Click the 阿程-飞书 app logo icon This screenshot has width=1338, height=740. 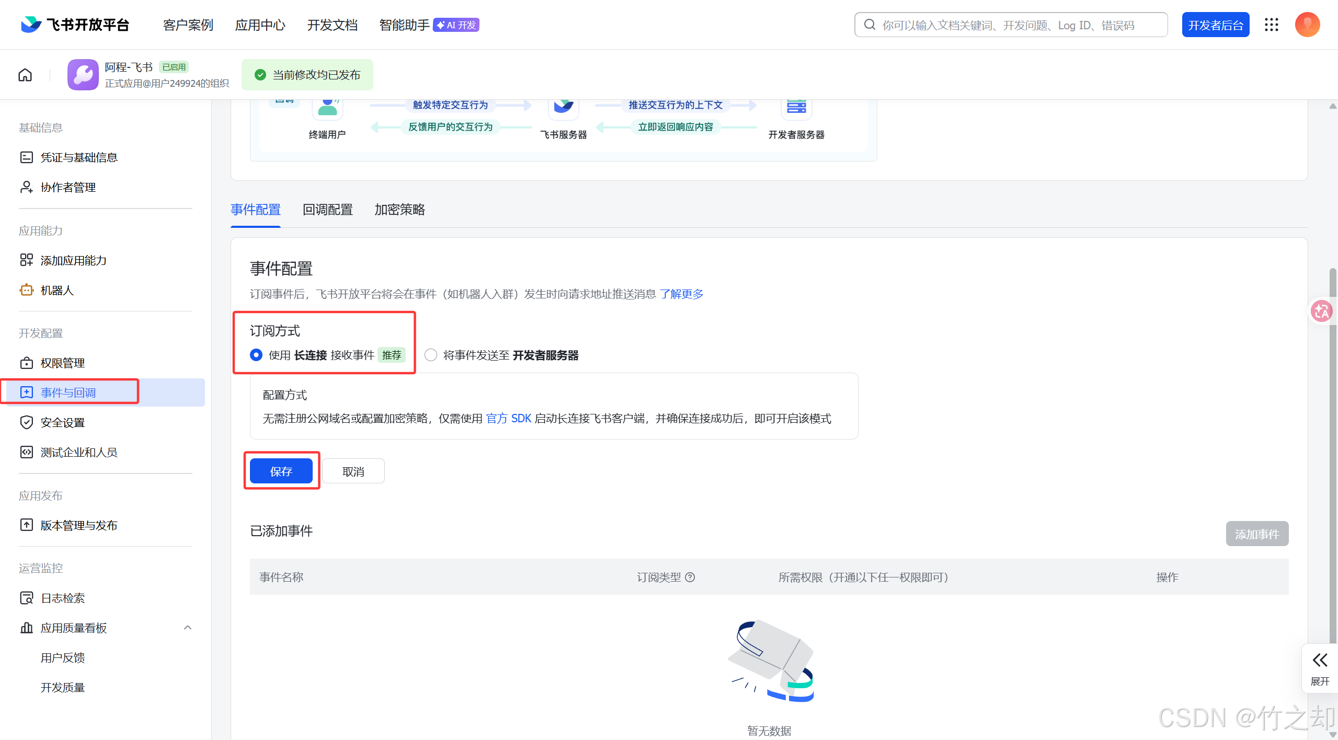point(83,75)
